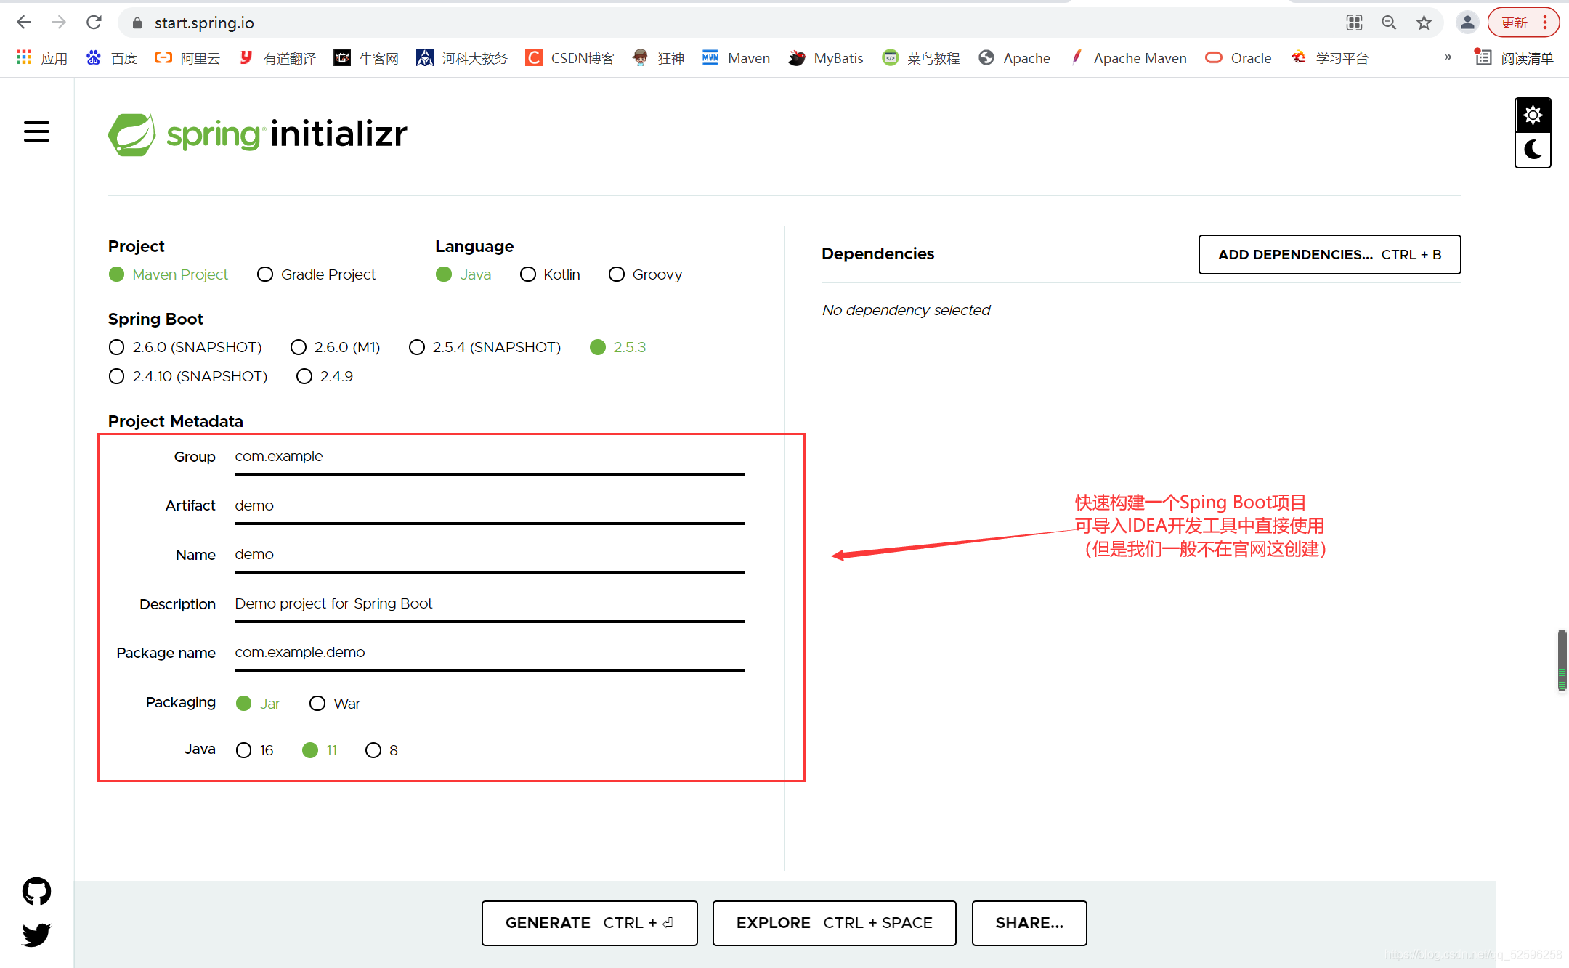
Task: Select War packaging option
Action: (317, 704)
